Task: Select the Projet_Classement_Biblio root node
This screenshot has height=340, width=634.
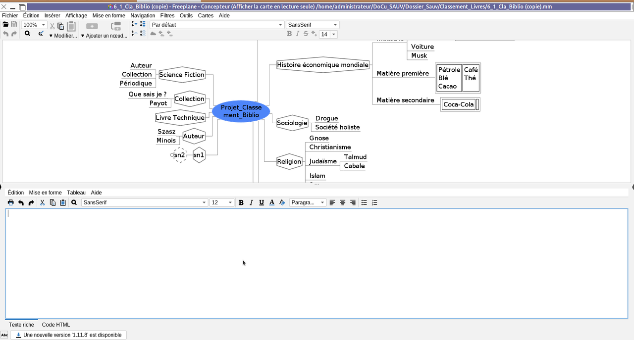Action: [x=241, y=111]
